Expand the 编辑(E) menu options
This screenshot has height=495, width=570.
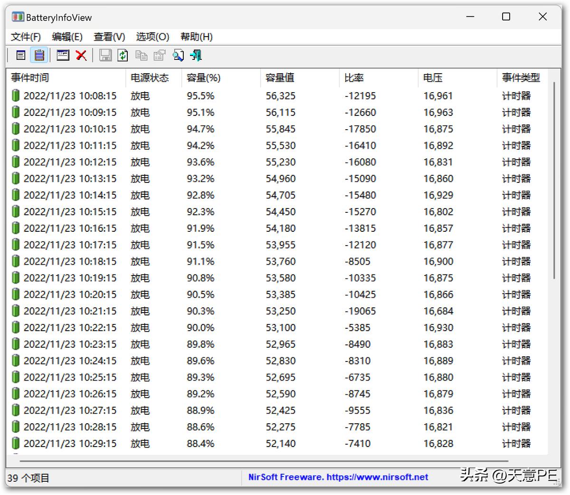click(x=67, y=37)
